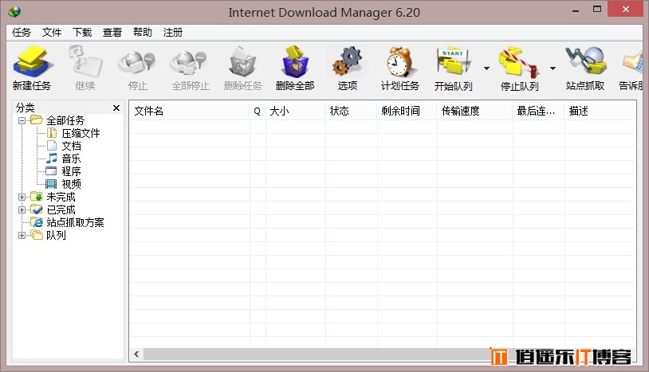Sort by 描述 column header
The height and width of the screenshot is (372, 649).
point(600,111)
